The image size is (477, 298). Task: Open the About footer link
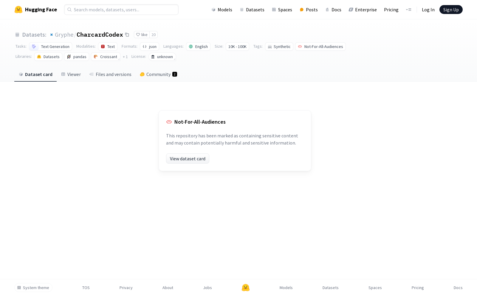[168, 288]
